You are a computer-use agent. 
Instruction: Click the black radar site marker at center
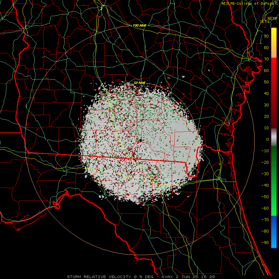coord(140,141)
